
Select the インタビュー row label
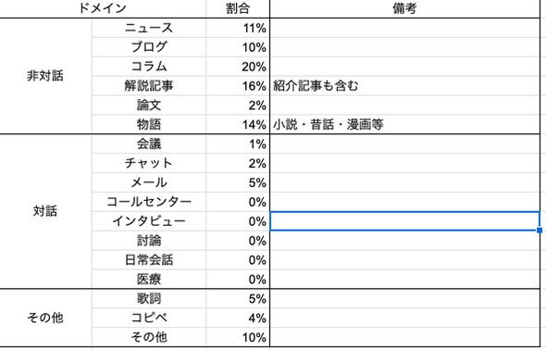pyautogui.click(x=149, y=220)
